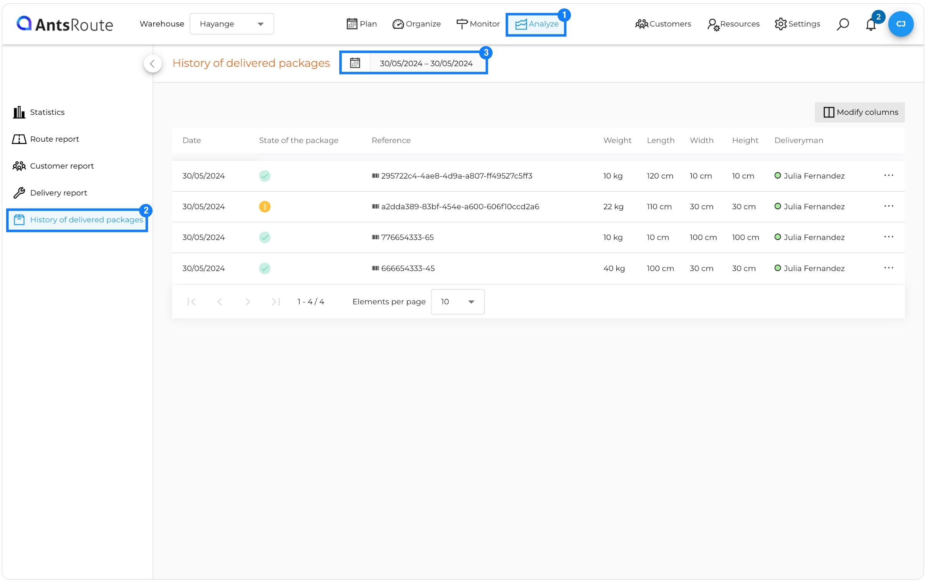Viewport: 926px width, 583px height.
Task: Click the 40 kg weight cell
Action: click(x=614, y=268)
